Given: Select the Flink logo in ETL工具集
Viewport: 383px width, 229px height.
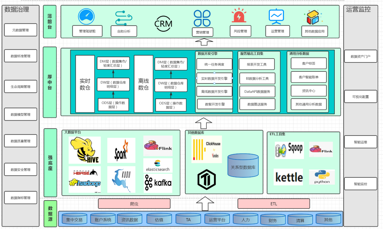Looking at the screenshot, I should tap(321, 149).
